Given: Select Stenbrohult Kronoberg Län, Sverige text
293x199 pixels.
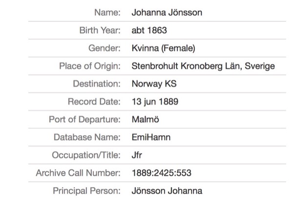Looking at the screenshot, I should 203,66.
